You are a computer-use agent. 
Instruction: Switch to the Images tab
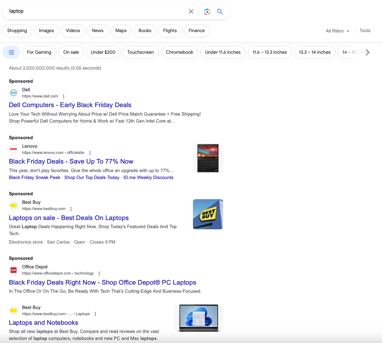pyautogui.click(x=46, y=31)
